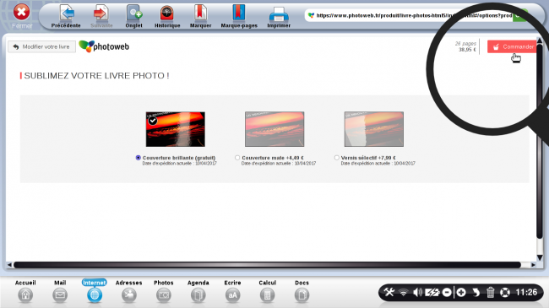549x308 pixels.
Task: Open the Agenda notebook icon
Action: point(198,295)
